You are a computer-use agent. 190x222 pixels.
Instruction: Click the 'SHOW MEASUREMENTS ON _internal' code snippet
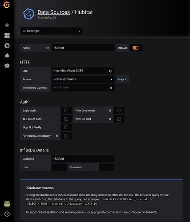(125, 199)
